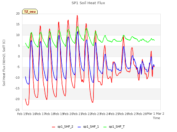This screenshot has height=132, width=177.
Task: Click the Mar 2 x-axis tick label
Action: pos(160,114)
